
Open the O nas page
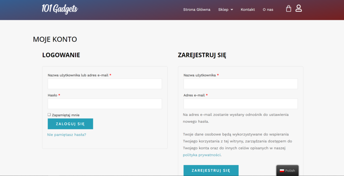click(268, 10)
